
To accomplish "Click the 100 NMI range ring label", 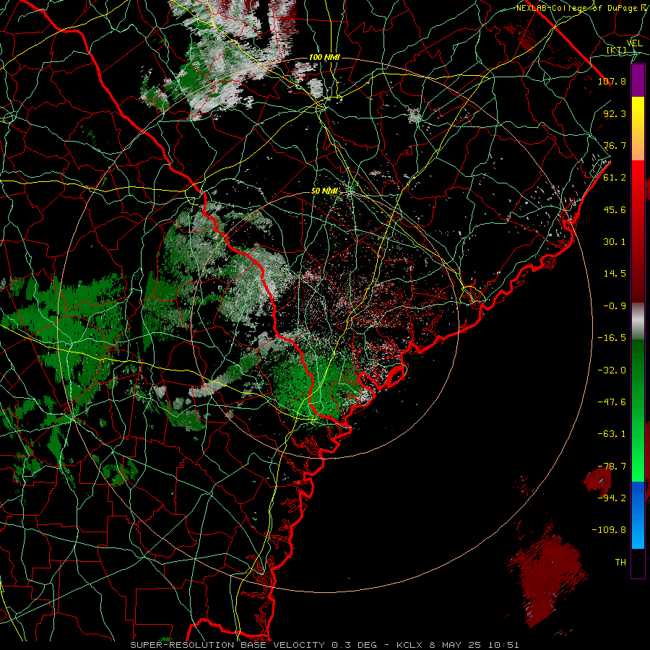I will tap(324, 57).
